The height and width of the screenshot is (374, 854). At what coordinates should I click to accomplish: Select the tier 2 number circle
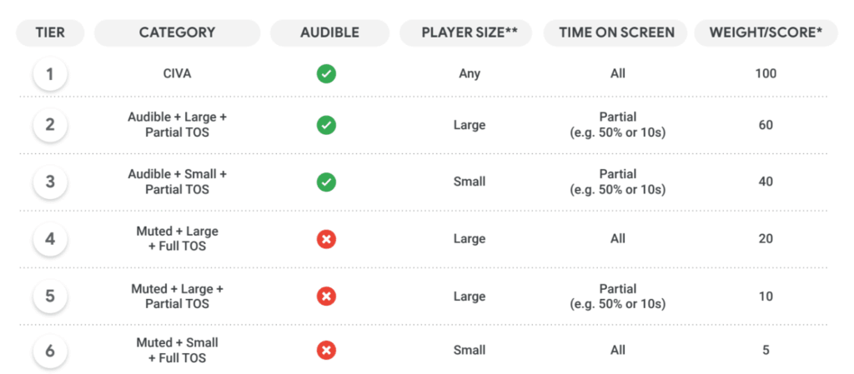[x=50, y=126]
